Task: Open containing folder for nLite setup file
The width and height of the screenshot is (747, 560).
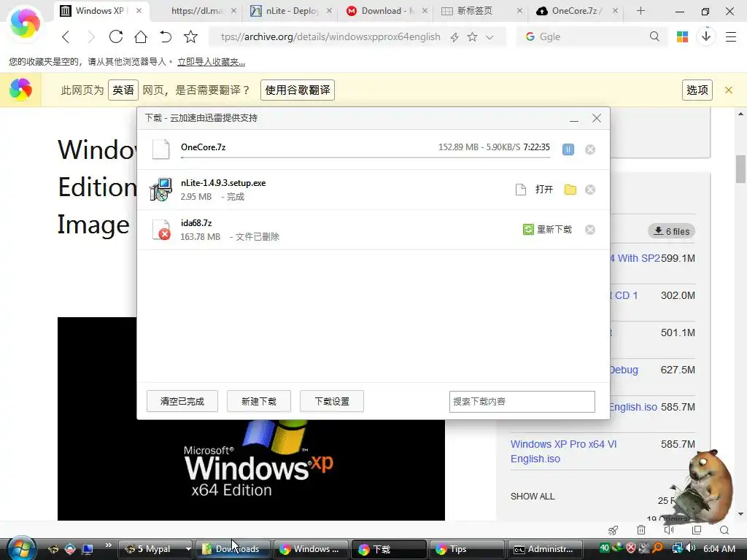Action: click(x=570, y=190)
